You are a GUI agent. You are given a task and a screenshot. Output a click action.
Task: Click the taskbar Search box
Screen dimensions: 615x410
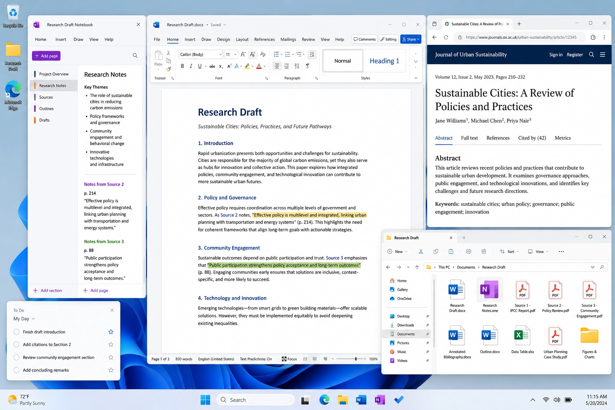coord(255,400)
